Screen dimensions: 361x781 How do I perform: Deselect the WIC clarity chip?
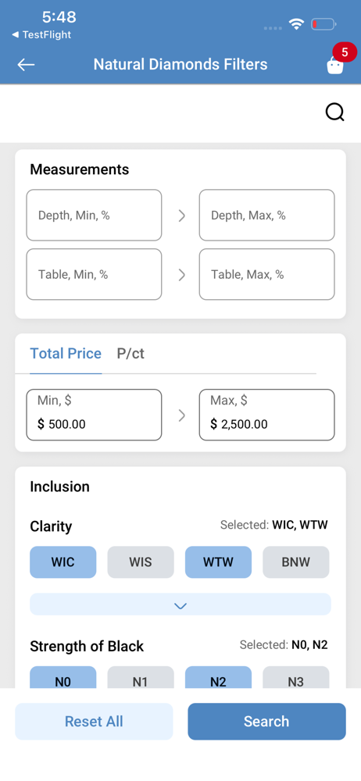point(63,562)
